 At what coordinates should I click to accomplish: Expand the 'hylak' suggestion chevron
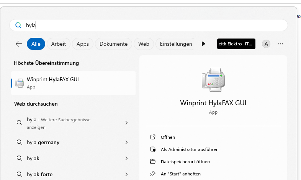(127, 158)
